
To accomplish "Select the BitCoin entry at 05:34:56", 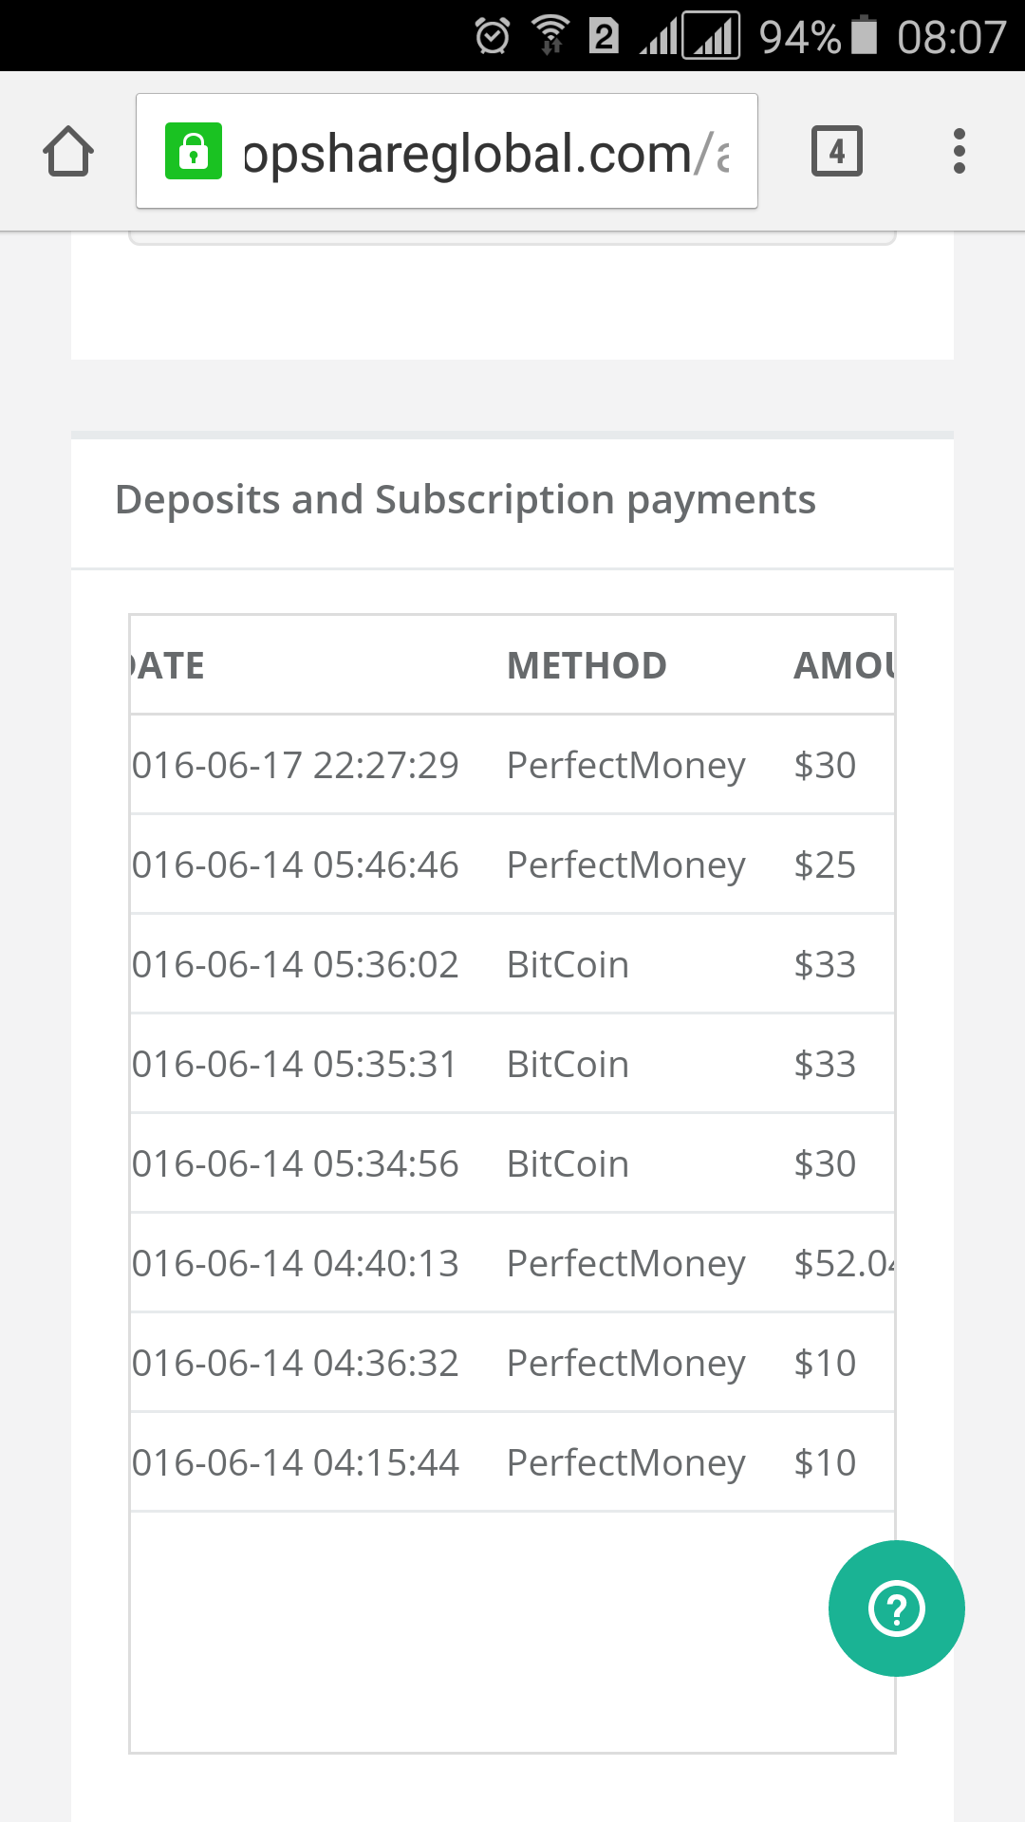I will [568, 1163].
